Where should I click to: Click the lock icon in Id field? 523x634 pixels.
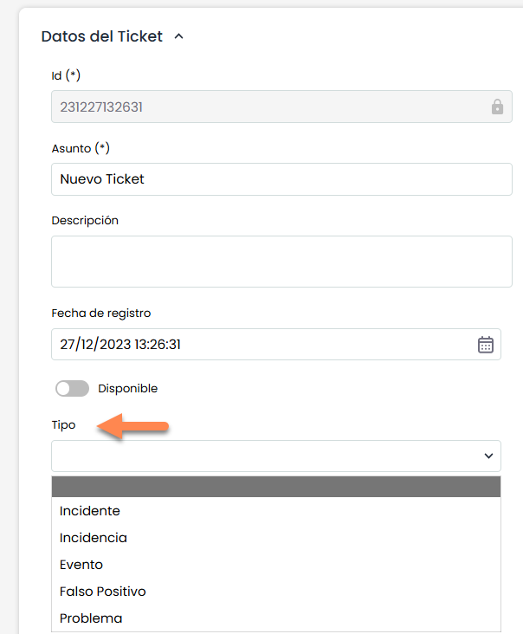coord(497,107)
